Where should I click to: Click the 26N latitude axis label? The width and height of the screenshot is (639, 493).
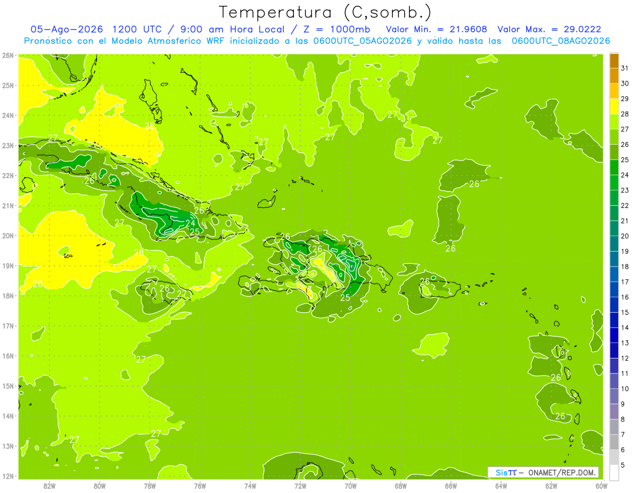8,55
